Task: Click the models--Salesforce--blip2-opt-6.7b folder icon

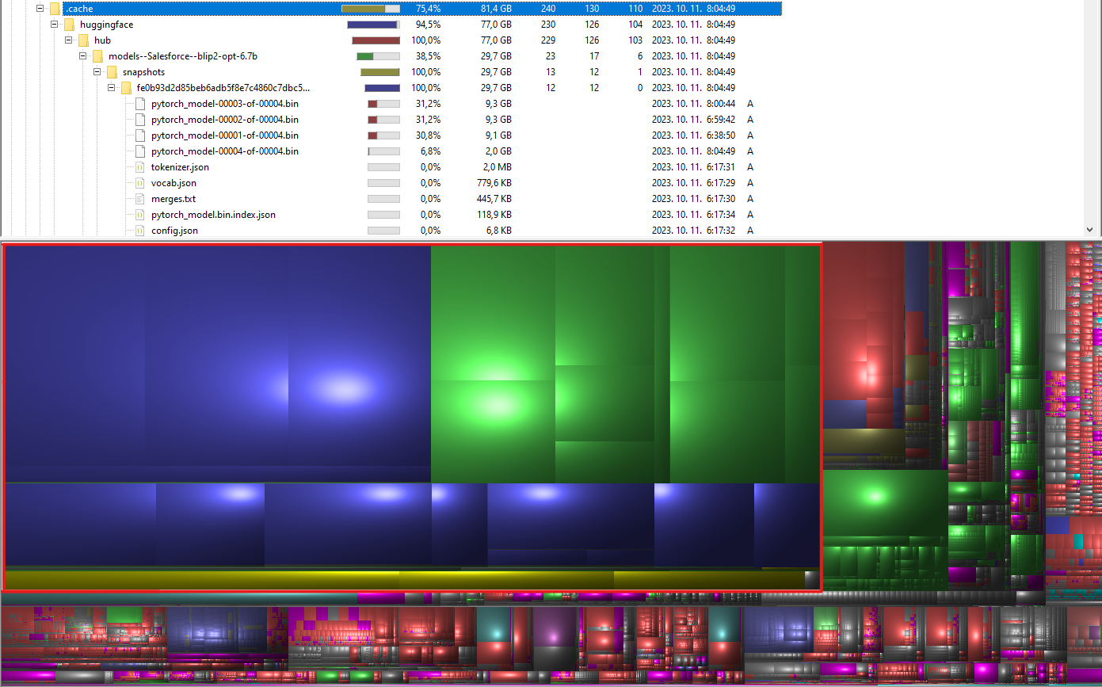Action: pos(98,56)
